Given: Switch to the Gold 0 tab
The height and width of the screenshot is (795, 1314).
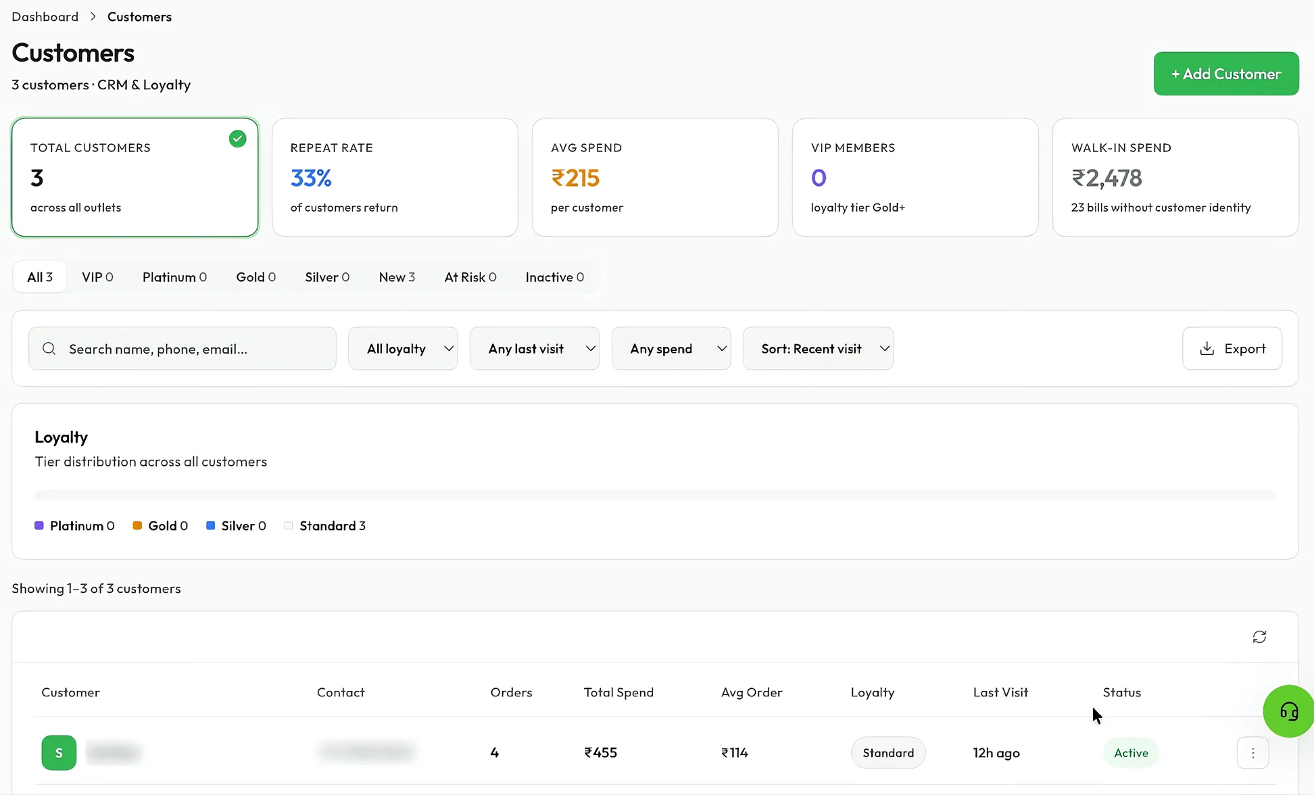Looking at the screenshot, I should point(255,276).
